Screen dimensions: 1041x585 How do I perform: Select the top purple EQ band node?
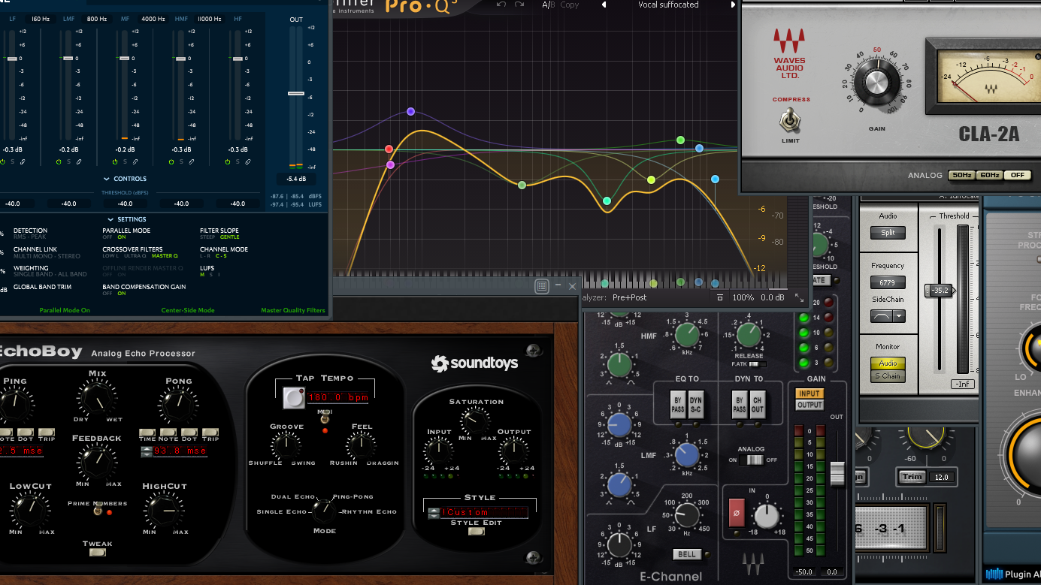pos(410,111)
